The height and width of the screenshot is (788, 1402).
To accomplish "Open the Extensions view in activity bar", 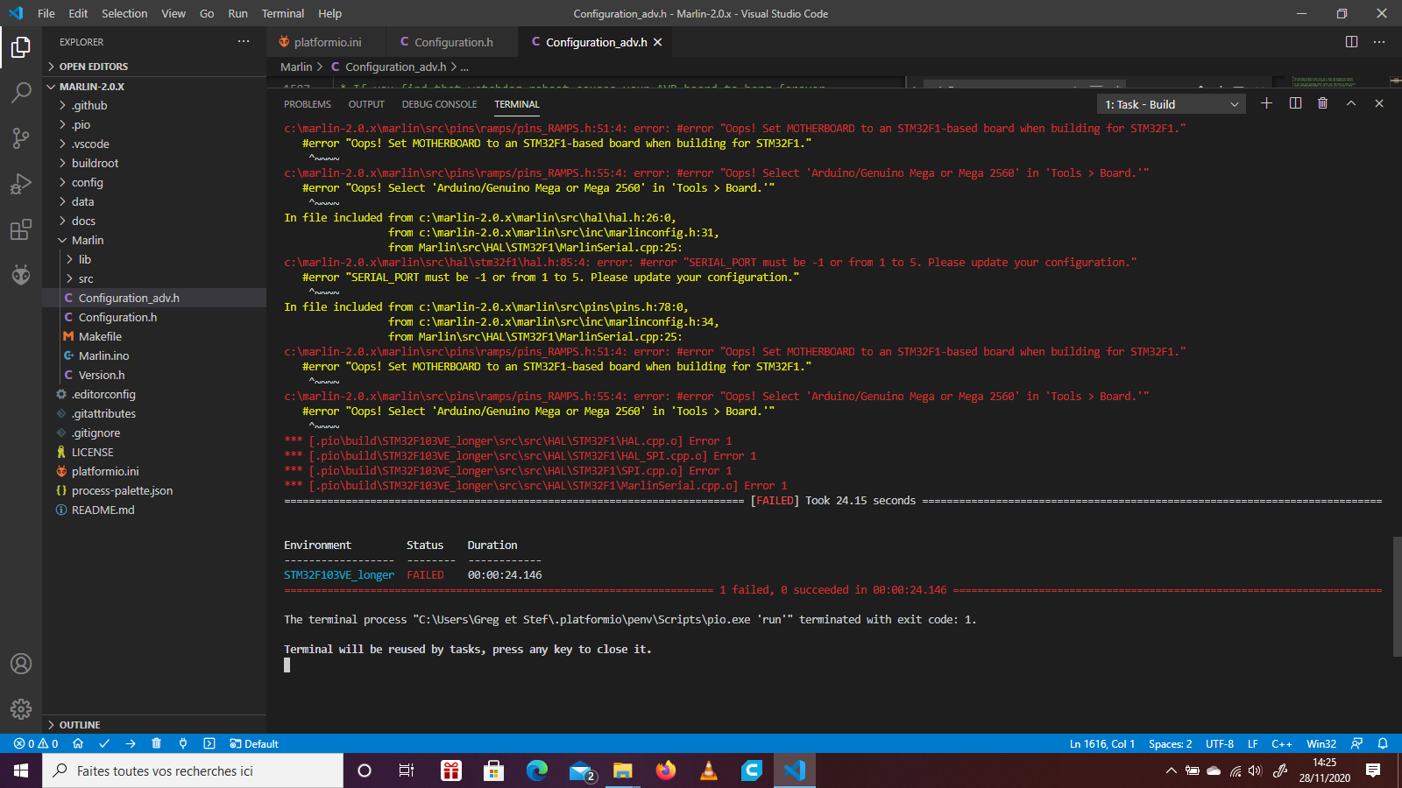I will 21,230.
